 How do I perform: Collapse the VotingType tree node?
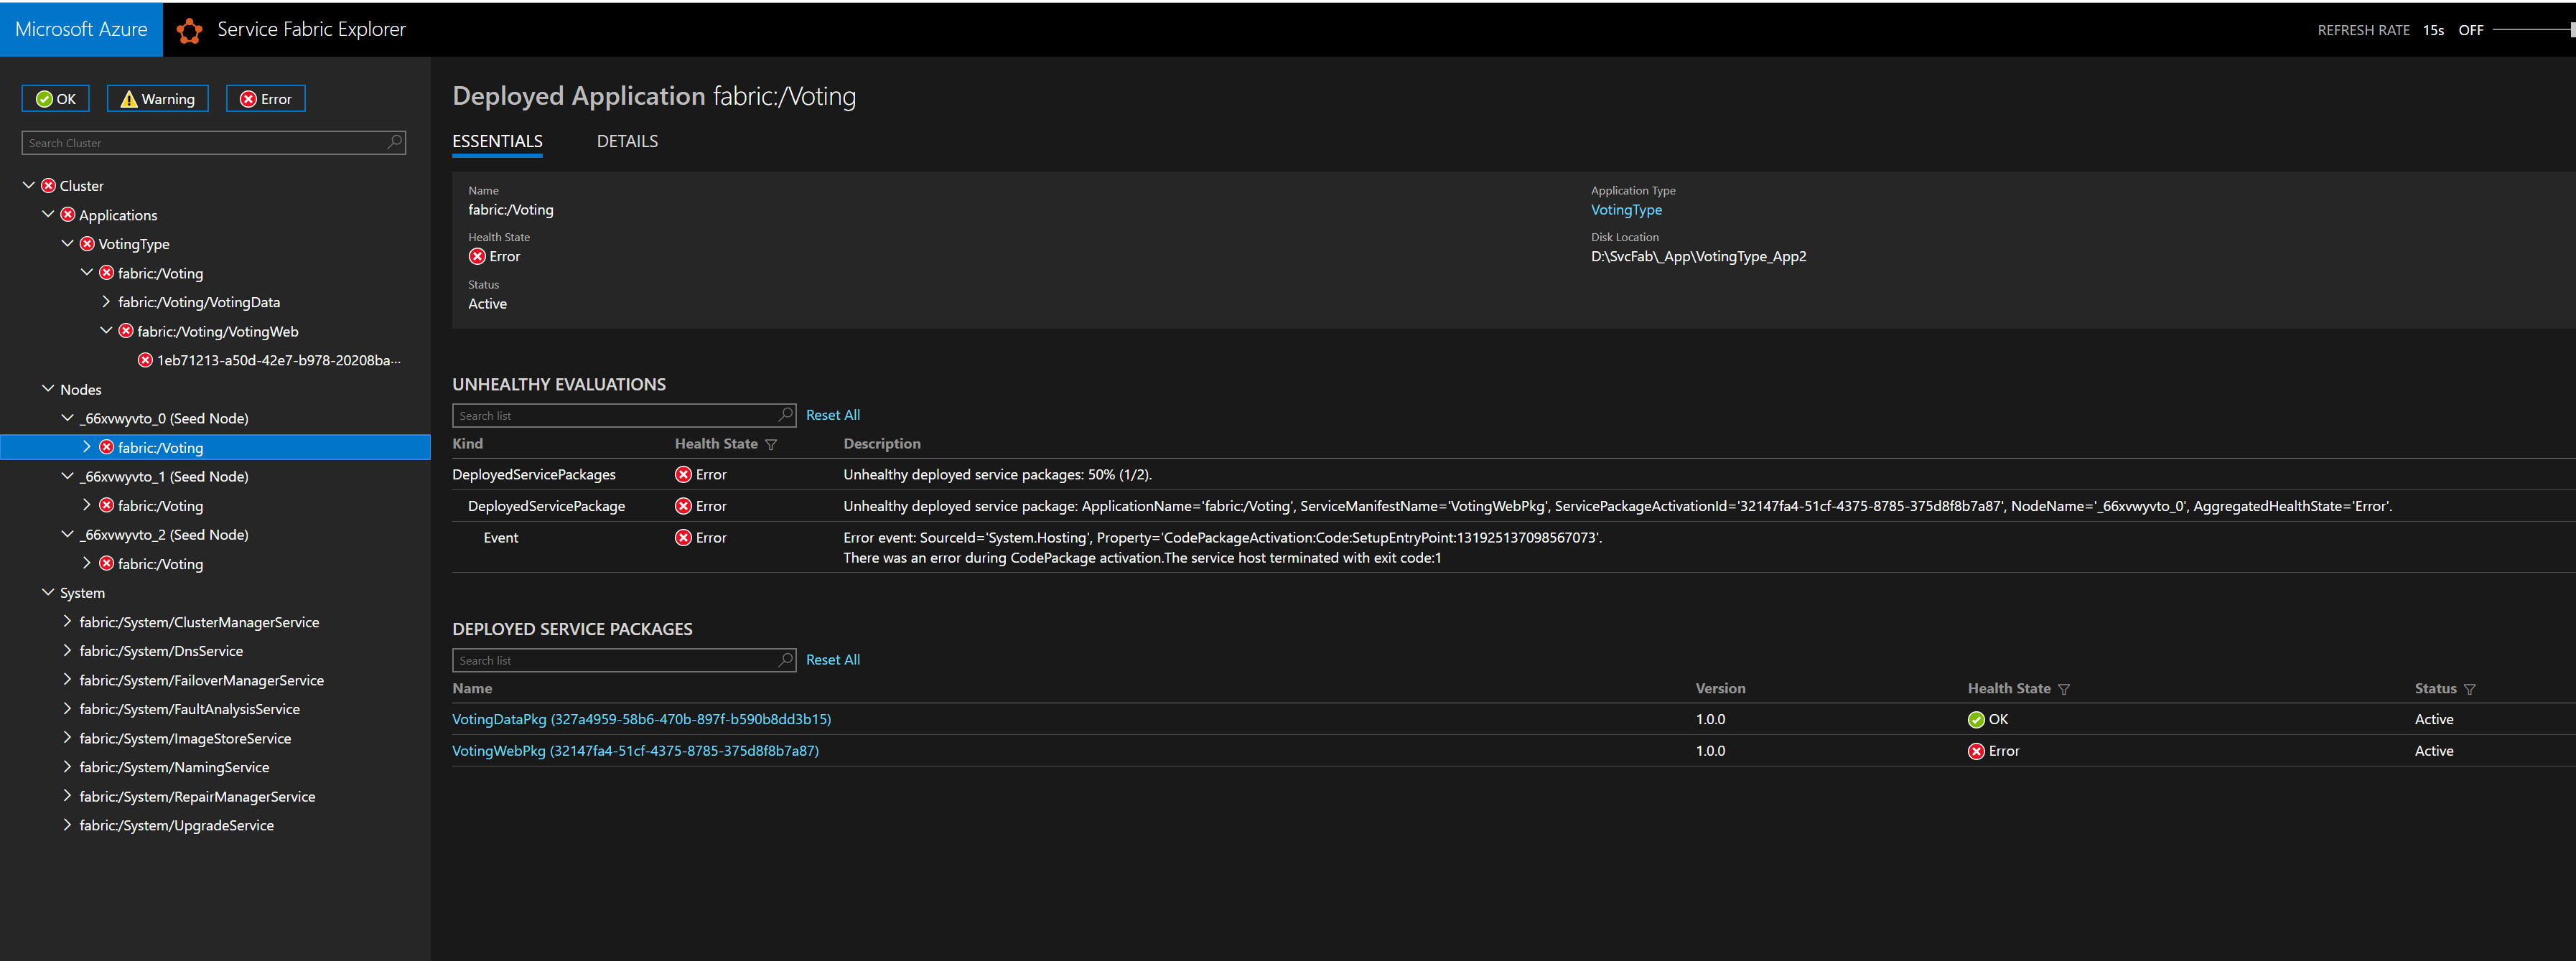67,243
